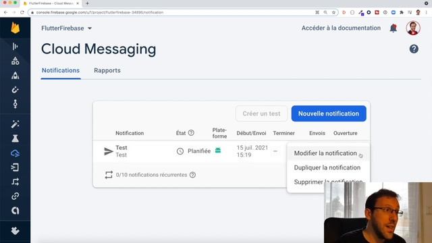Bookmark page with the star icon
This screenshot has width=432, height=243.
333,12
